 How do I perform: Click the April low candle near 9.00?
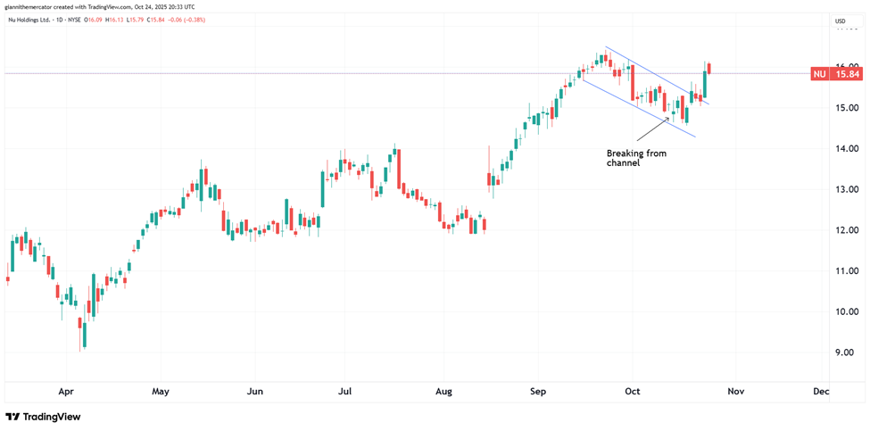click(84, 335)
